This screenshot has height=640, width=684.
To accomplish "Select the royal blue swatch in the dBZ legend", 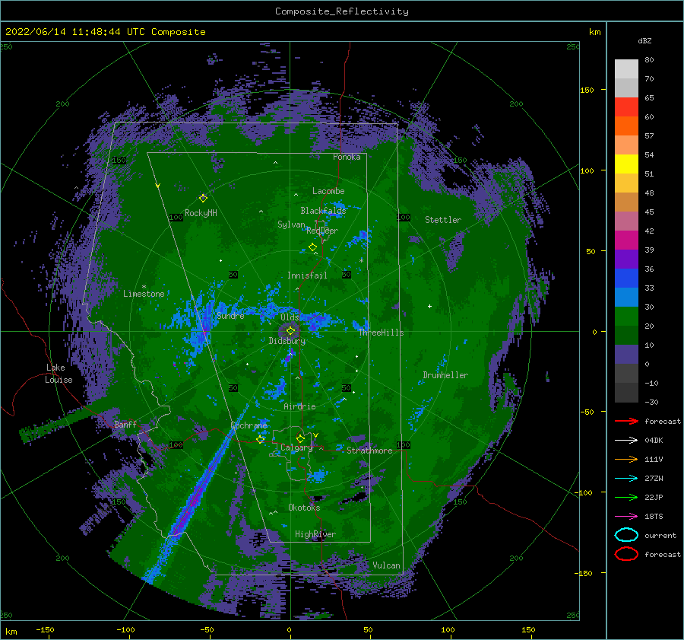I will coord(626,278).
